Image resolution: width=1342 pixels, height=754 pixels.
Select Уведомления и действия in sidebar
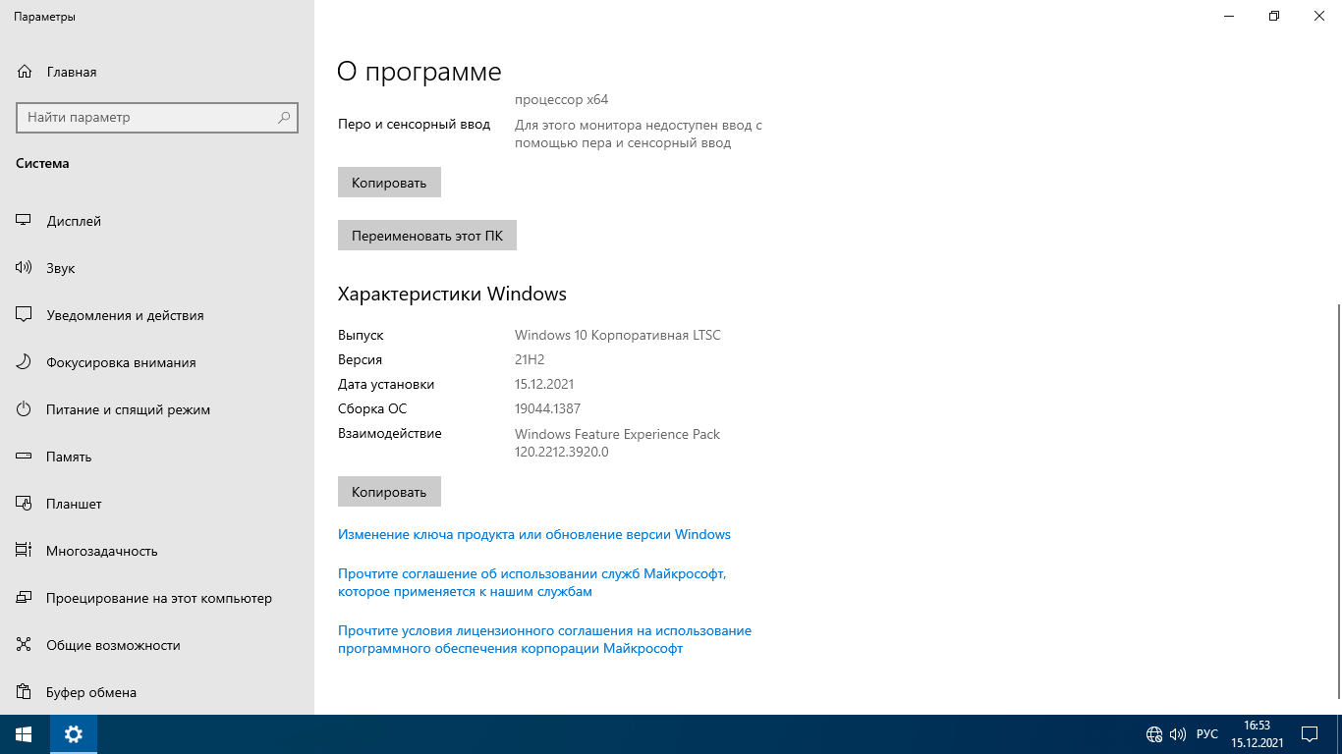coord(157,315)
